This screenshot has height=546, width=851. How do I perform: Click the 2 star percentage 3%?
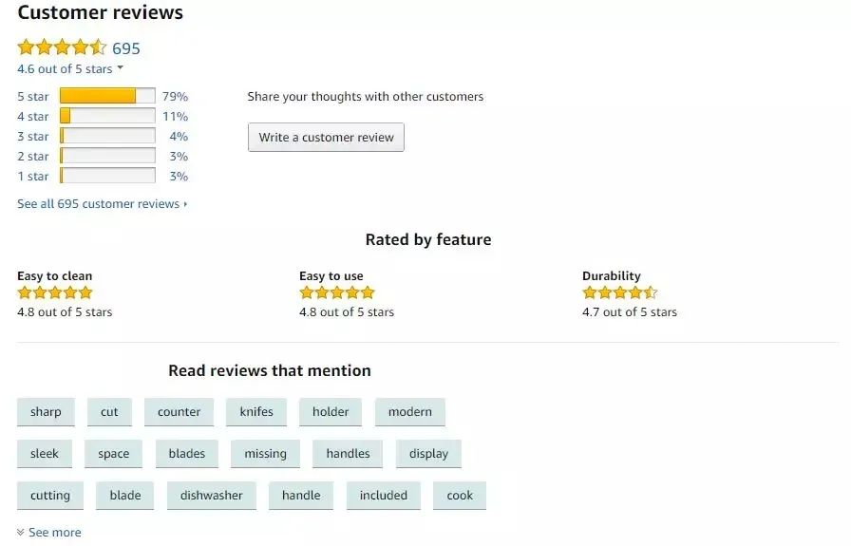click(179, 157)
